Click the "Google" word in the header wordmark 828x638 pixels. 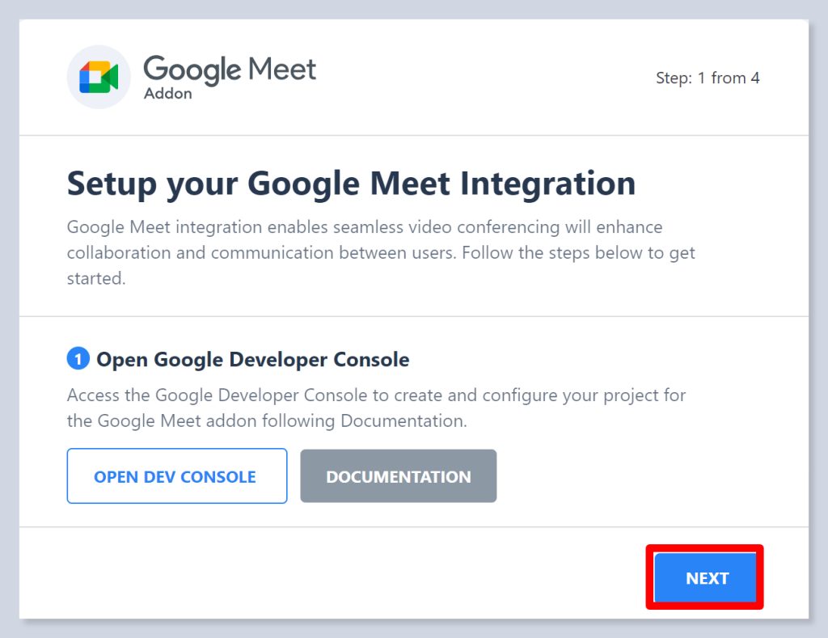[x=192, y=70]
